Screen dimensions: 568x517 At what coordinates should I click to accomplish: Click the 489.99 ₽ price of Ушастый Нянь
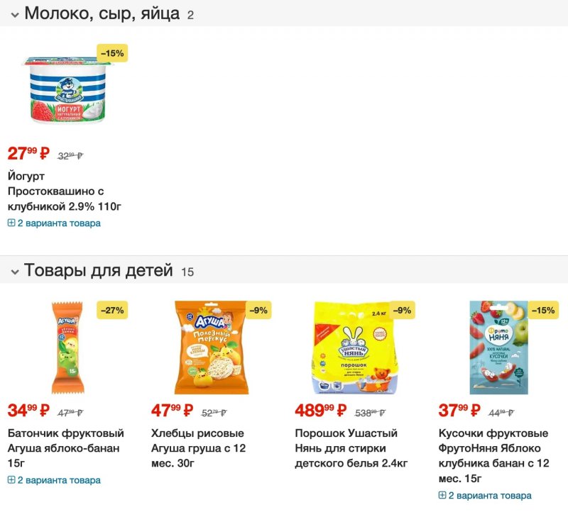[x=320, y=410]
